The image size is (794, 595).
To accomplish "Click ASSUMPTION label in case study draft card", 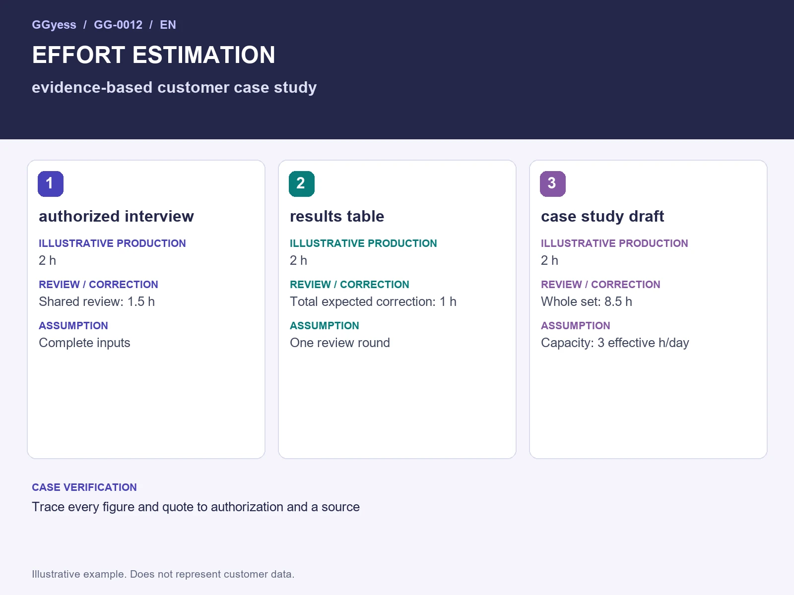I will pos(576,326).
